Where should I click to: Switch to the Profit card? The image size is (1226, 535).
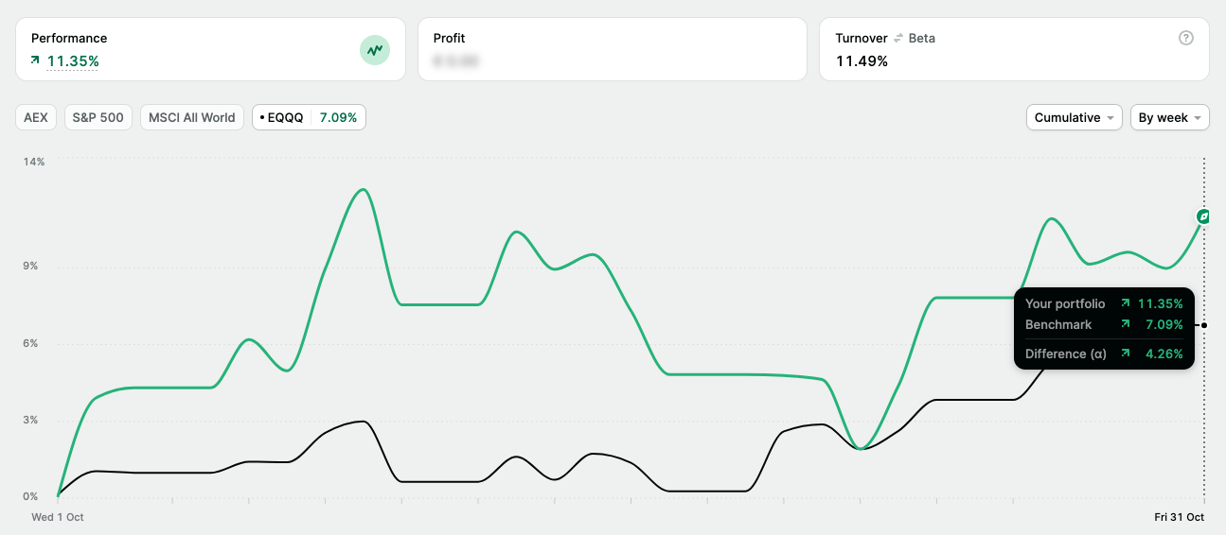(x=612, y=49)
